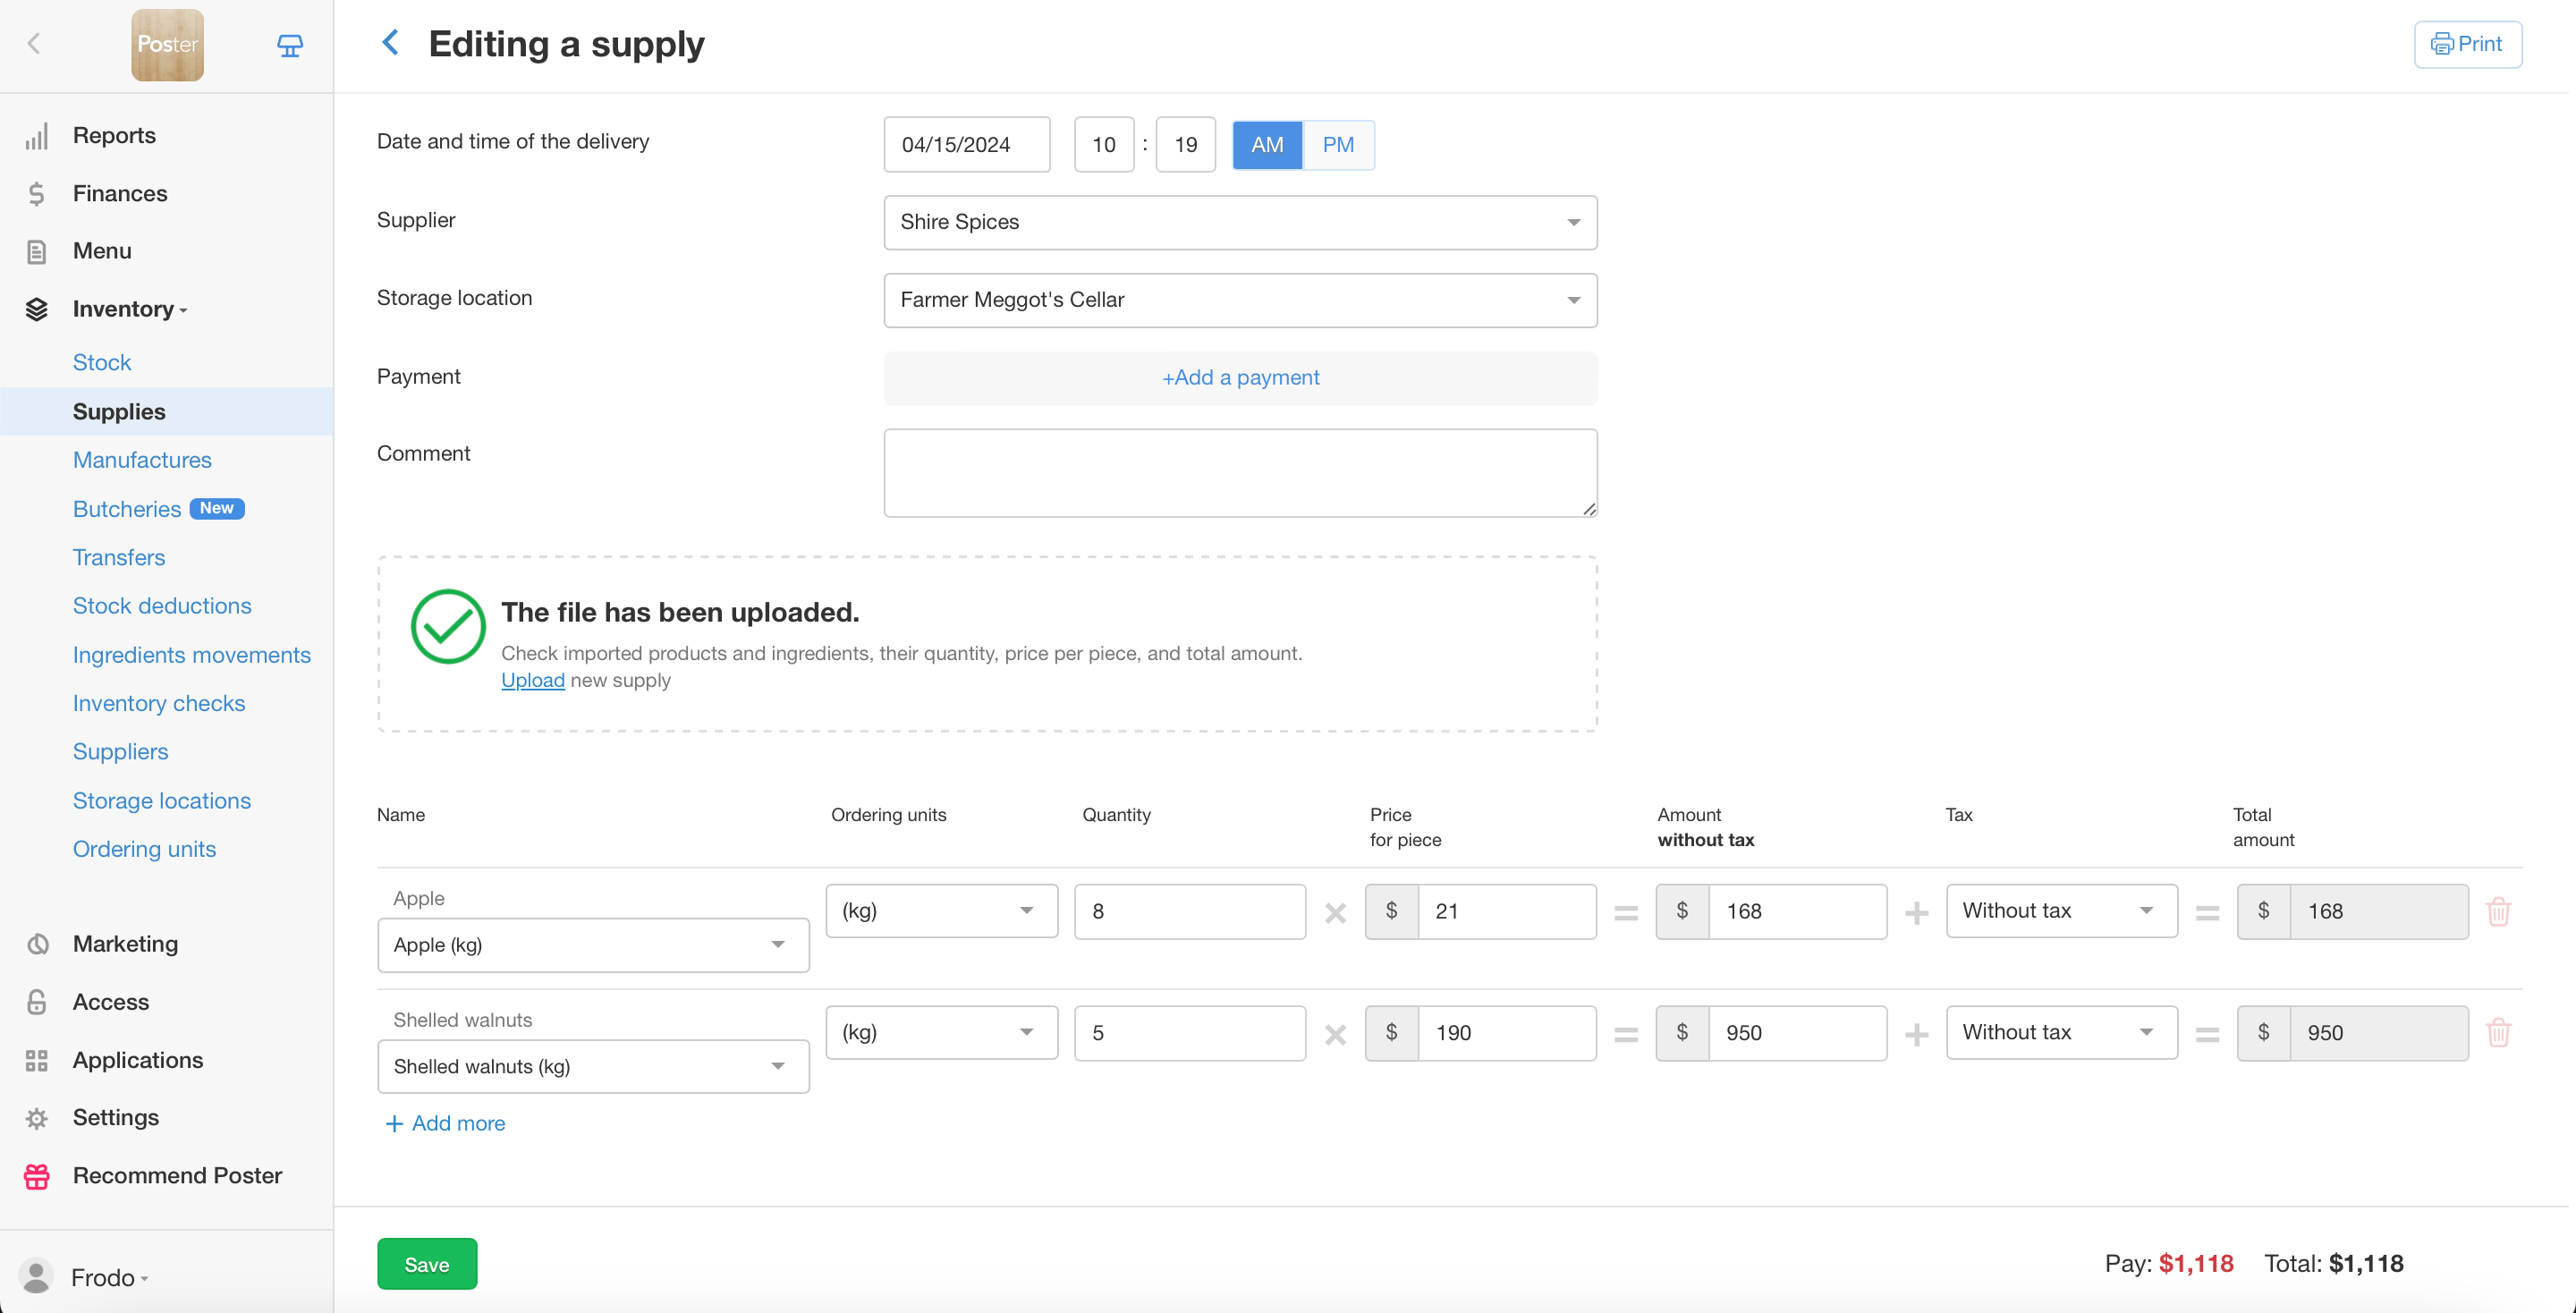Open the Reports section
The height and width of the screenshot is (1313, 2576).
(114, 135)
